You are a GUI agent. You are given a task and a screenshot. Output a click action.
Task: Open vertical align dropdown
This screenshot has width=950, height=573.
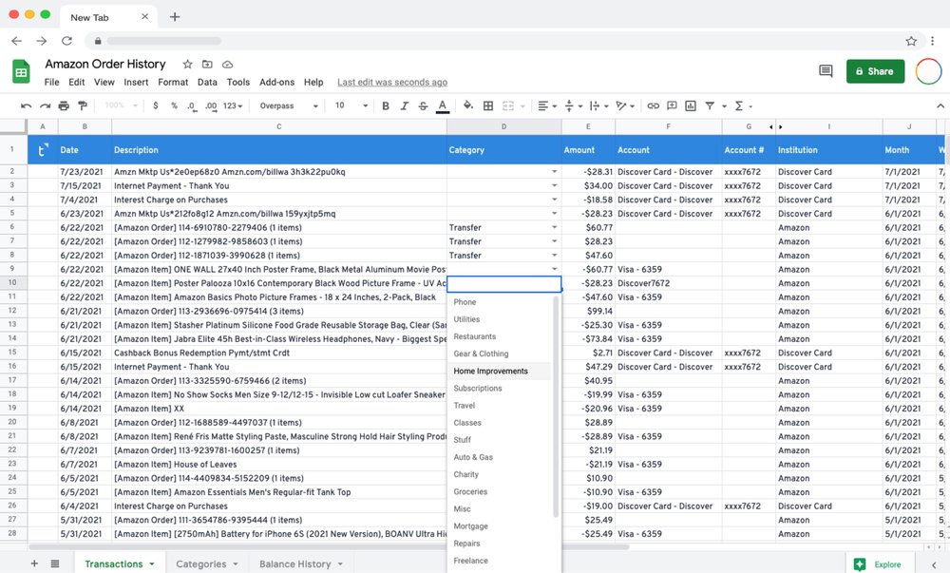(573, 106)
